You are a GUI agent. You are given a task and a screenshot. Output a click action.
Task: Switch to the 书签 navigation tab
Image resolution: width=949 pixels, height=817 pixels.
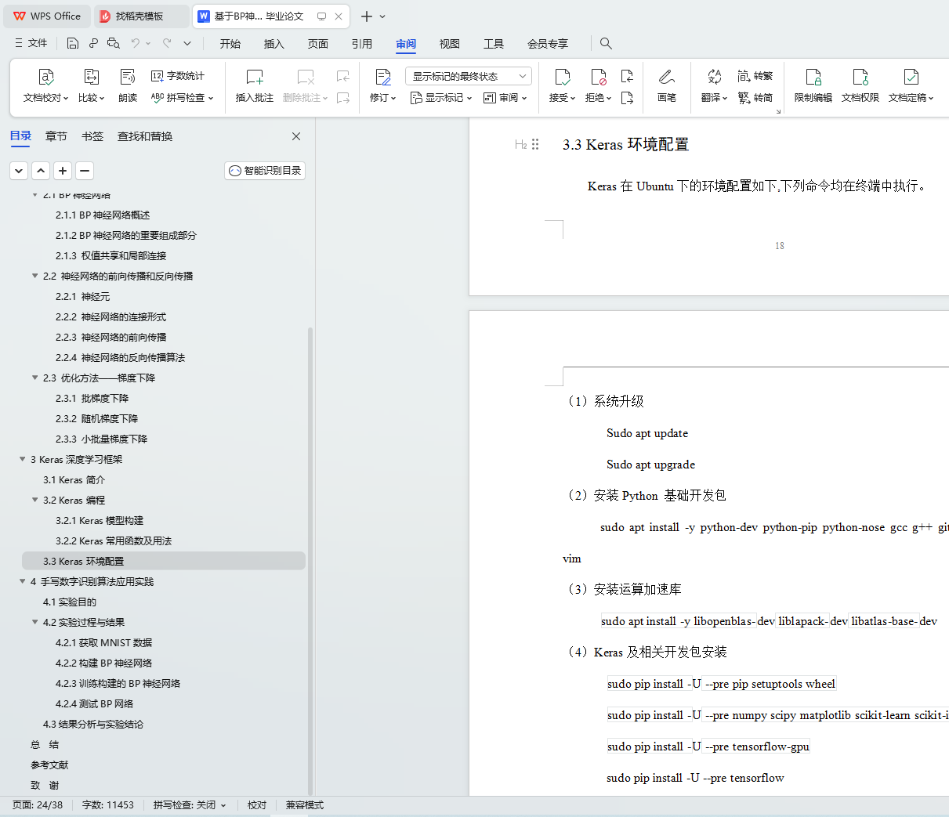pyautogui.click(x=92, y=136)
